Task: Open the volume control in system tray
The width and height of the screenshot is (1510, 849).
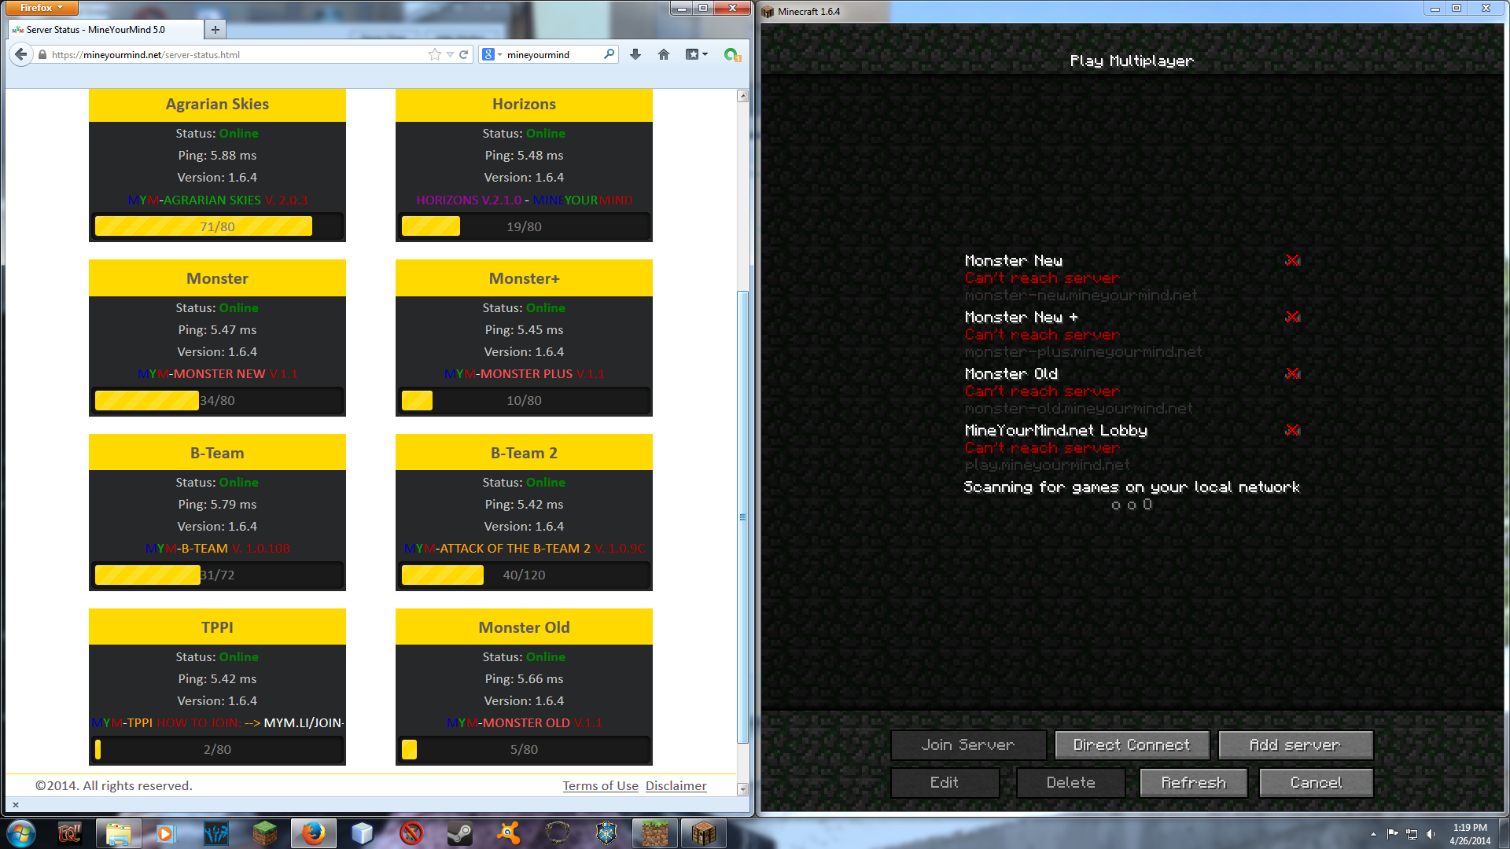Action: pos(1430,834)
